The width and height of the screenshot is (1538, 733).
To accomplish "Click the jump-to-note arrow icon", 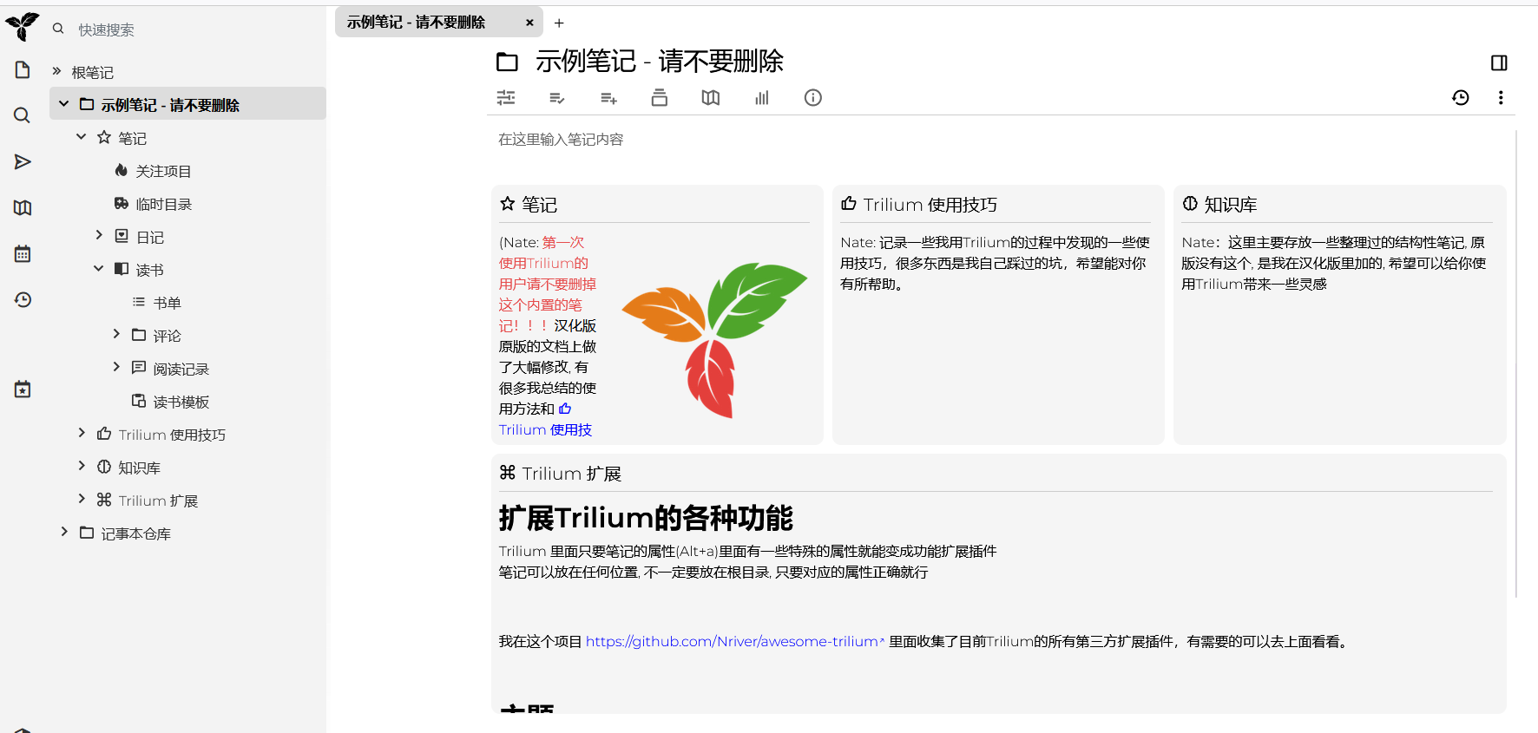I will point(23,161).
